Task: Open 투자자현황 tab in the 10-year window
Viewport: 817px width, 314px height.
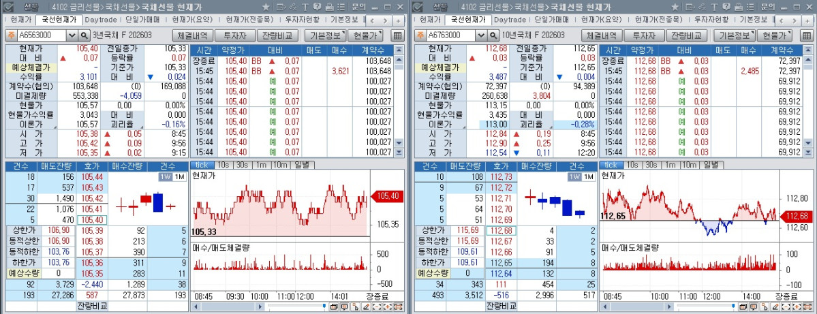Action: pos(711,20)
